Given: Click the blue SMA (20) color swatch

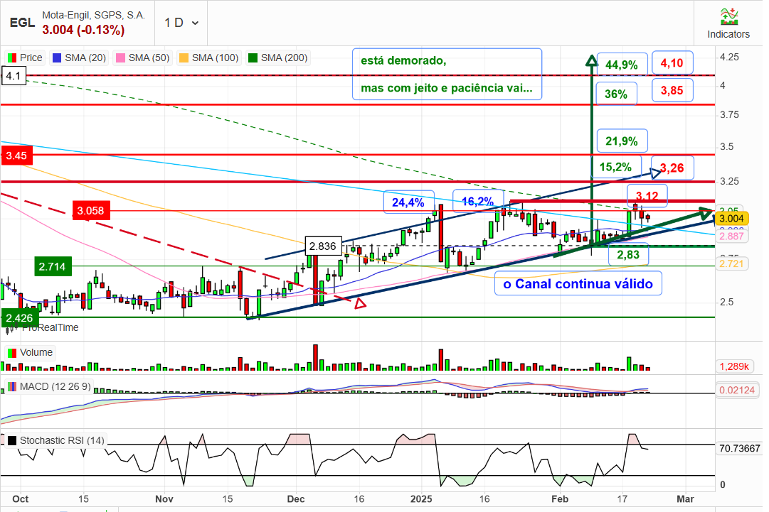Looking at the screenshot, I should click(x=57, y=58).
